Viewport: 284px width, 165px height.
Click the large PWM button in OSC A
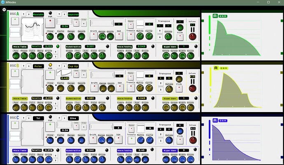pyautogui.click(x=50, y=23)
